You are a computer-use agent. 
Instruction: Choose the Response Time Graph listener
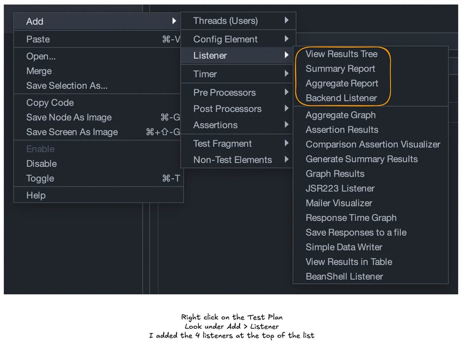tap(351, 218)
